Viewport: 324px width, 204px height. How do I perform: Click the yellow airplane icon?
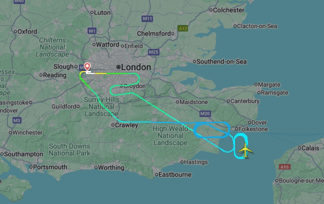tap(245, 150)
